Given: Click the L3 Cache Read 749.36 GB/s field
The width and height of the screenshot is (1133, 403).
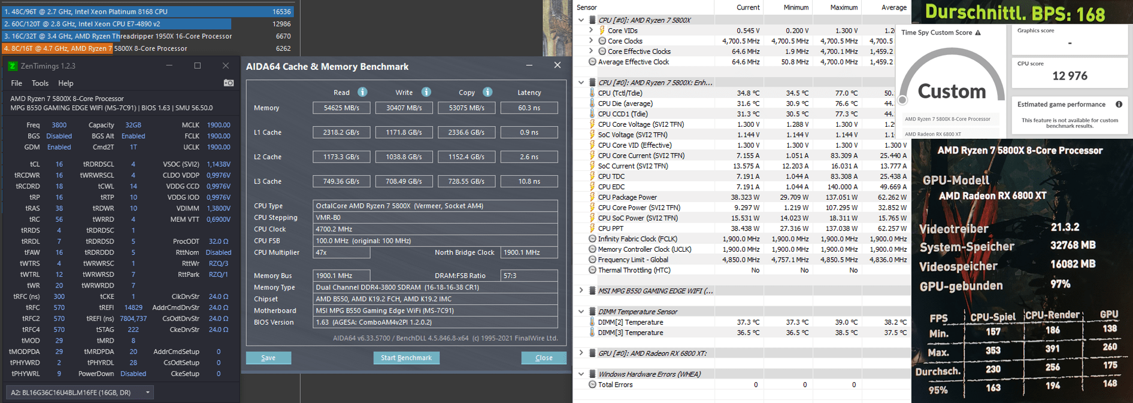Looking at the screenshot, I should [341, 181].
